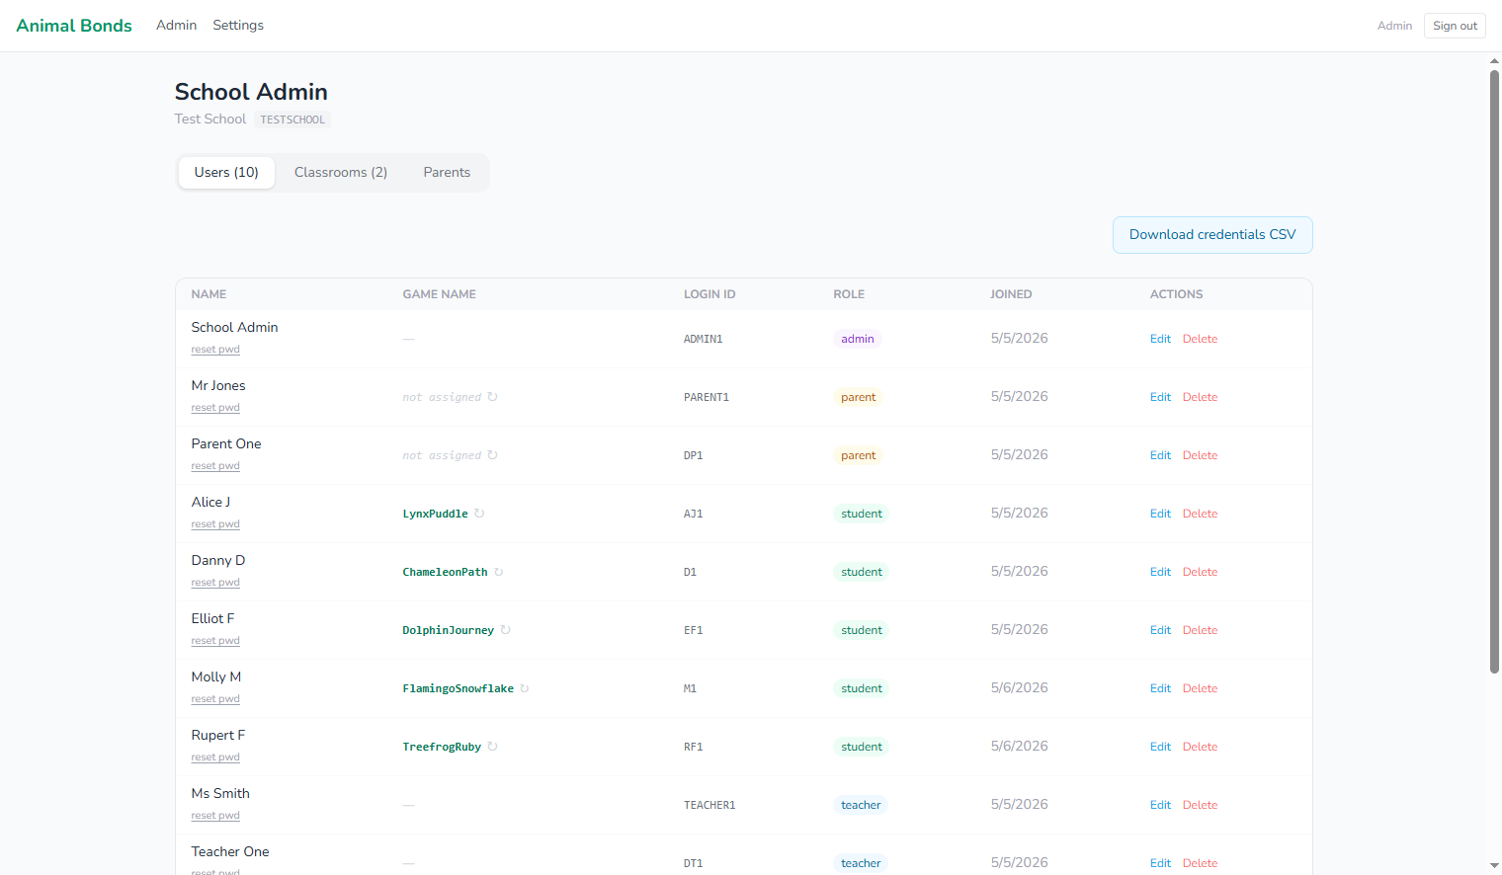Regenerate game name for Parent One
The height and width of the screenshot is (875, 1502).
[x=492, y=455]
